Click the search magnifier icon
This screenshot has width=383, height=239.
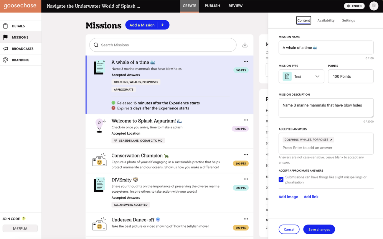click(x=96, y=45)
